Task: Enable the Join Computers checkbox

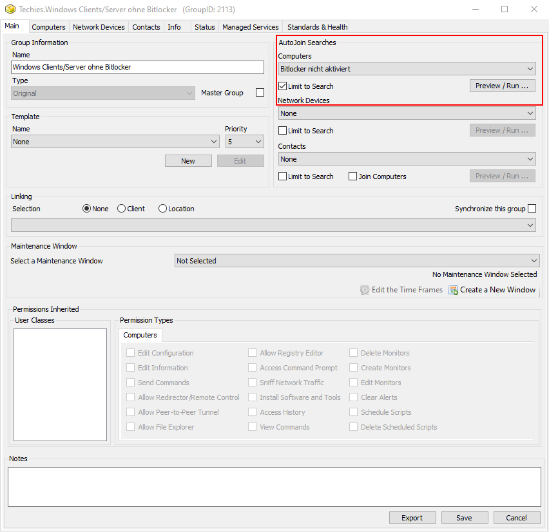Action: click(353, 176)
